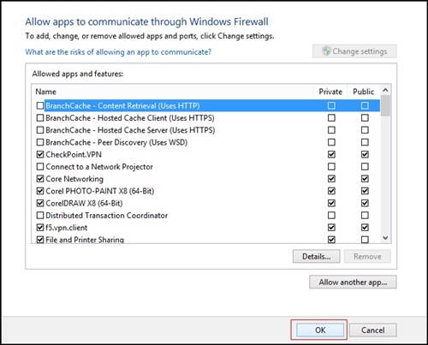This screenshot has width=428, height=345.
Task: Select BranchCache - Peer Discovery row text
Action: tap(116, 142)
